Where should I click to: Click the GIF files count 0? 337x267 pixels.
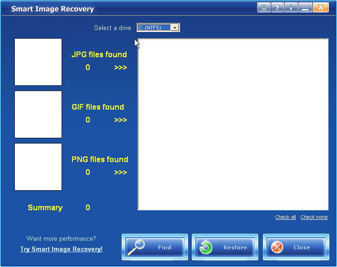click(88, 120)
